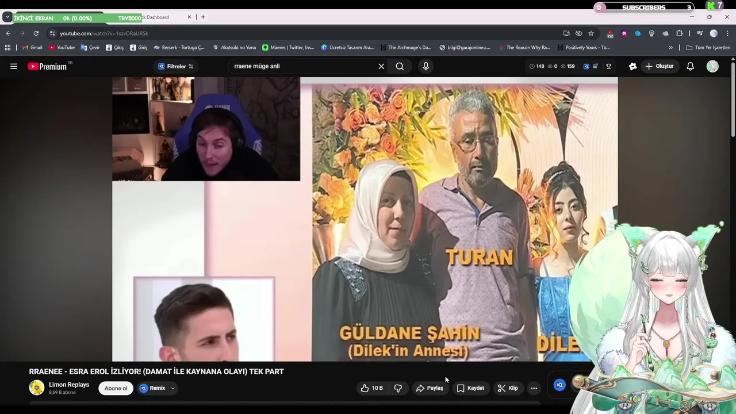
Task: Open YouTube notifications bell
Action: [x=690, y=66]
